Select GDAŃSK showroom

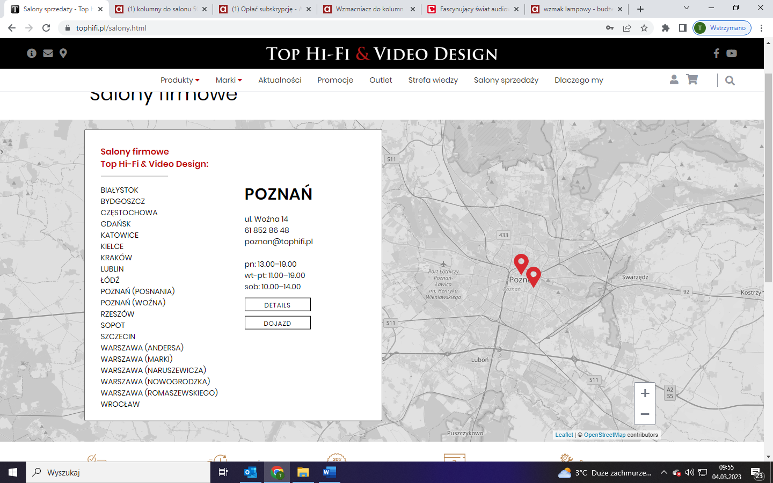[115, 224]
